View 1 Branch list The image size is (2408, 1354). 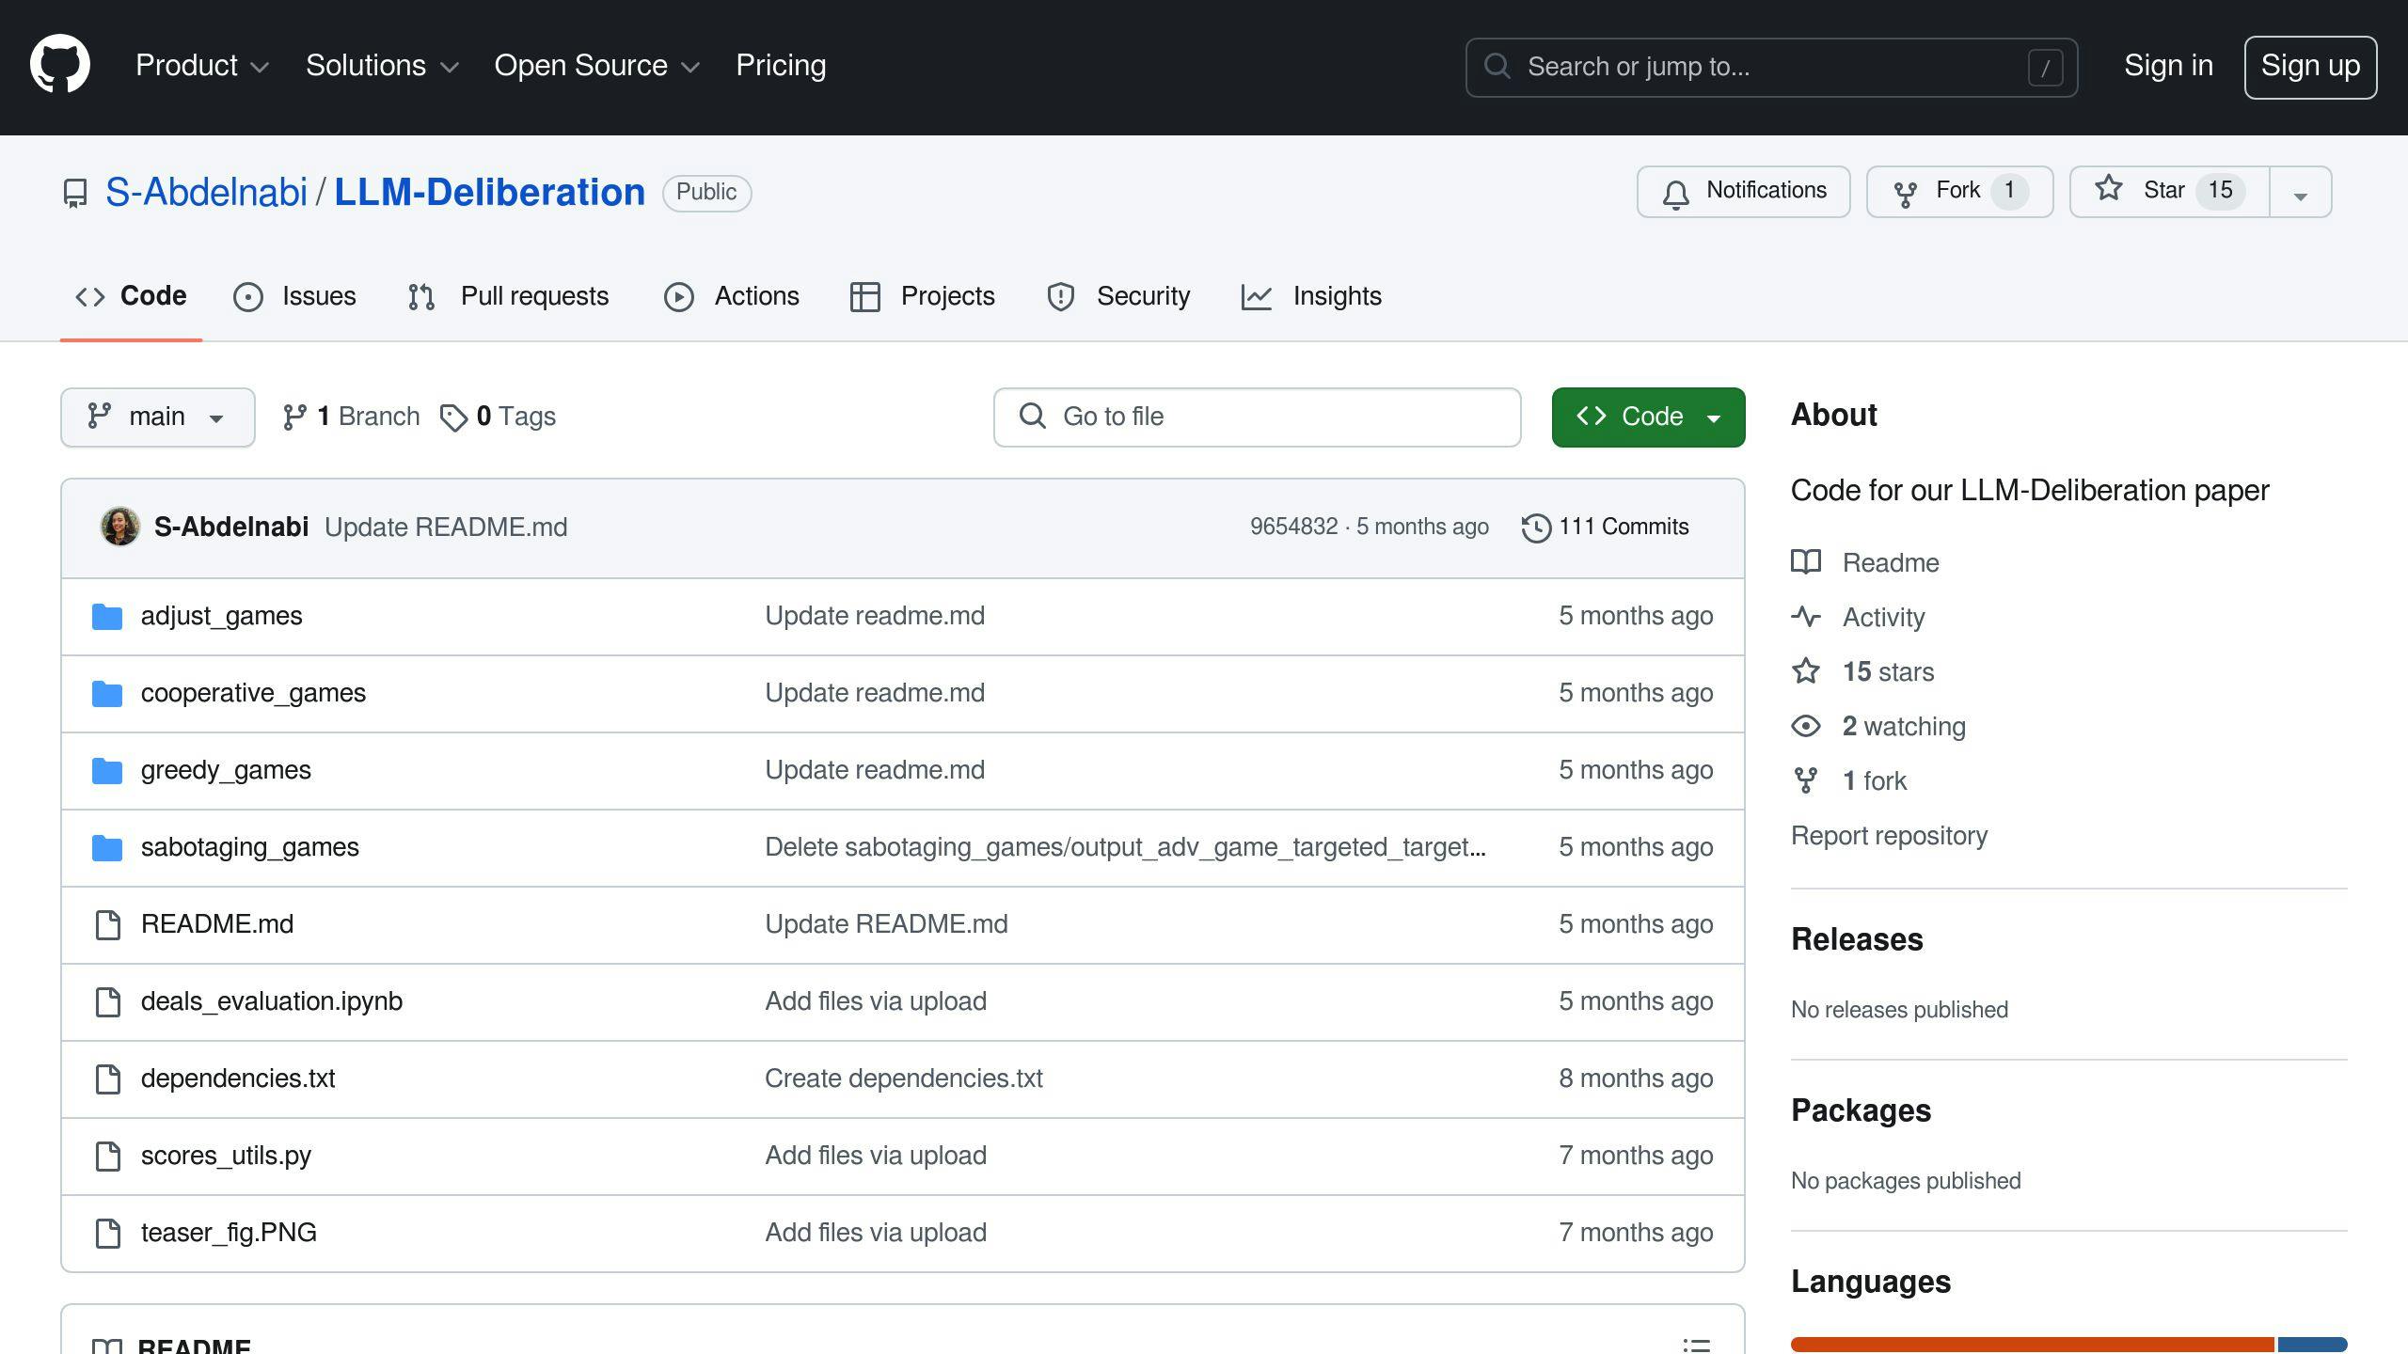tap(351, 417)
